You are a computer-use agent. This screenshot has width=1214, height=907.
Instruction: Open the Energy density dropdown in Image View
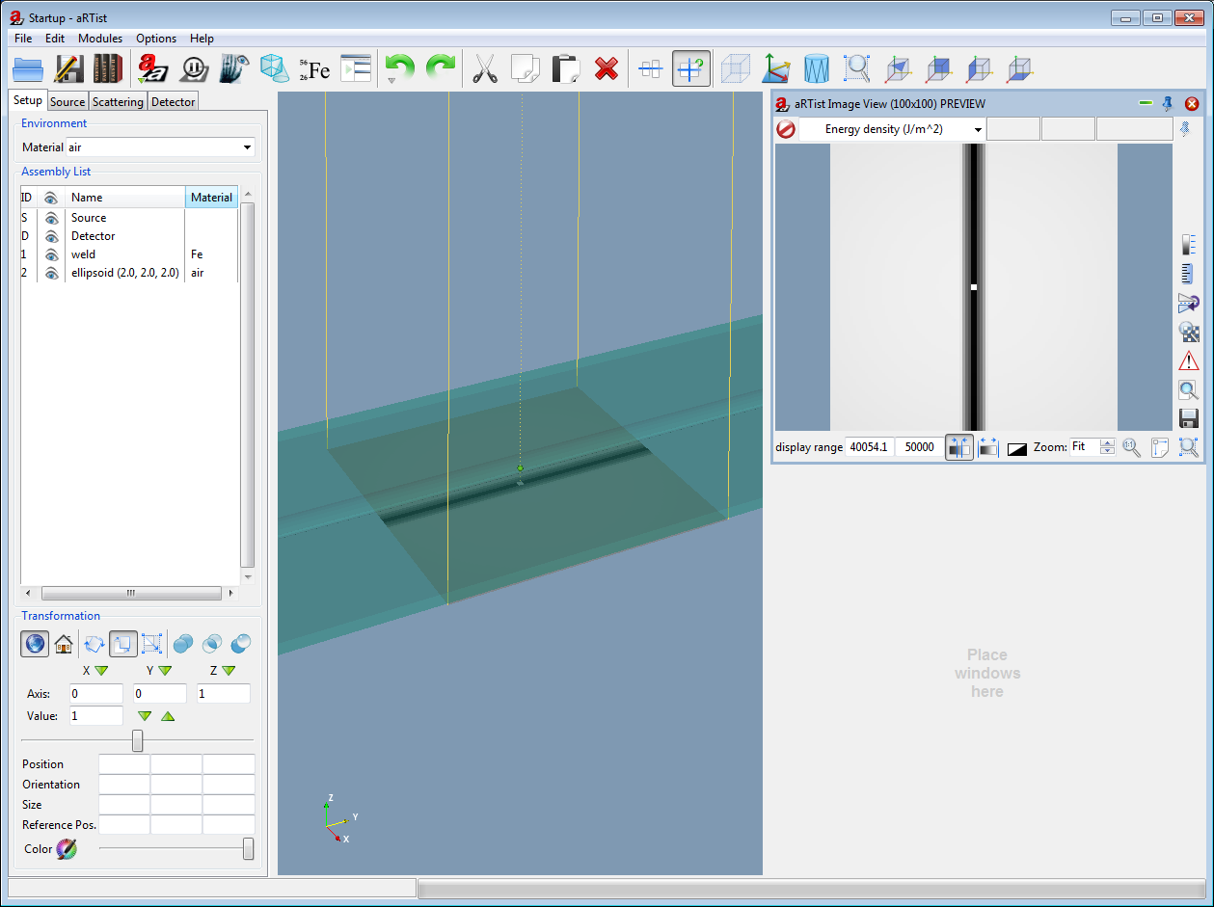tap(892, 129)
